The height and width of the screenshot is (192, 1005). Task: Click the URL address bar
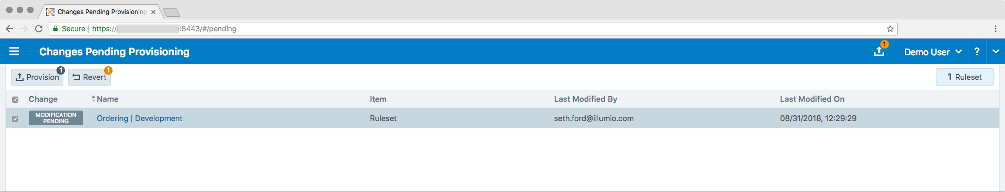click(471, 29)
